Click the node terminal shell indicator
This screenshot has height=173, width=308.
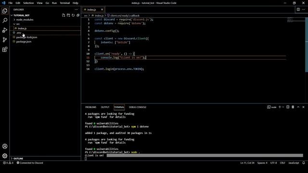271,107
